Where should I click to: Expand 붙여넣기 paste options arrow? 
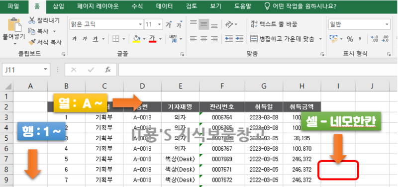pos(14,44)
